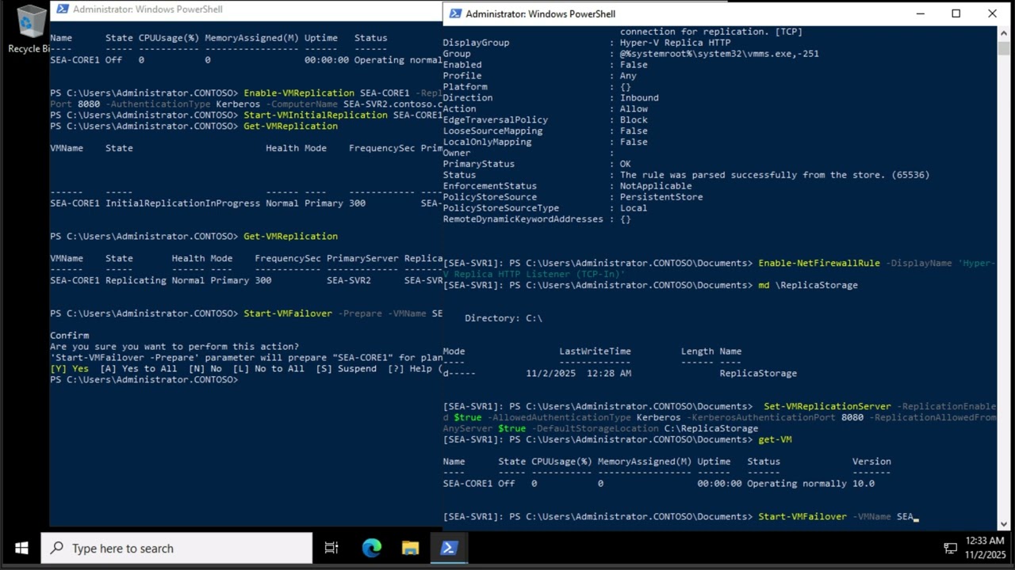Select the PowerShell taskbar icon
1015x570 pixels.
tap(449, 548)
